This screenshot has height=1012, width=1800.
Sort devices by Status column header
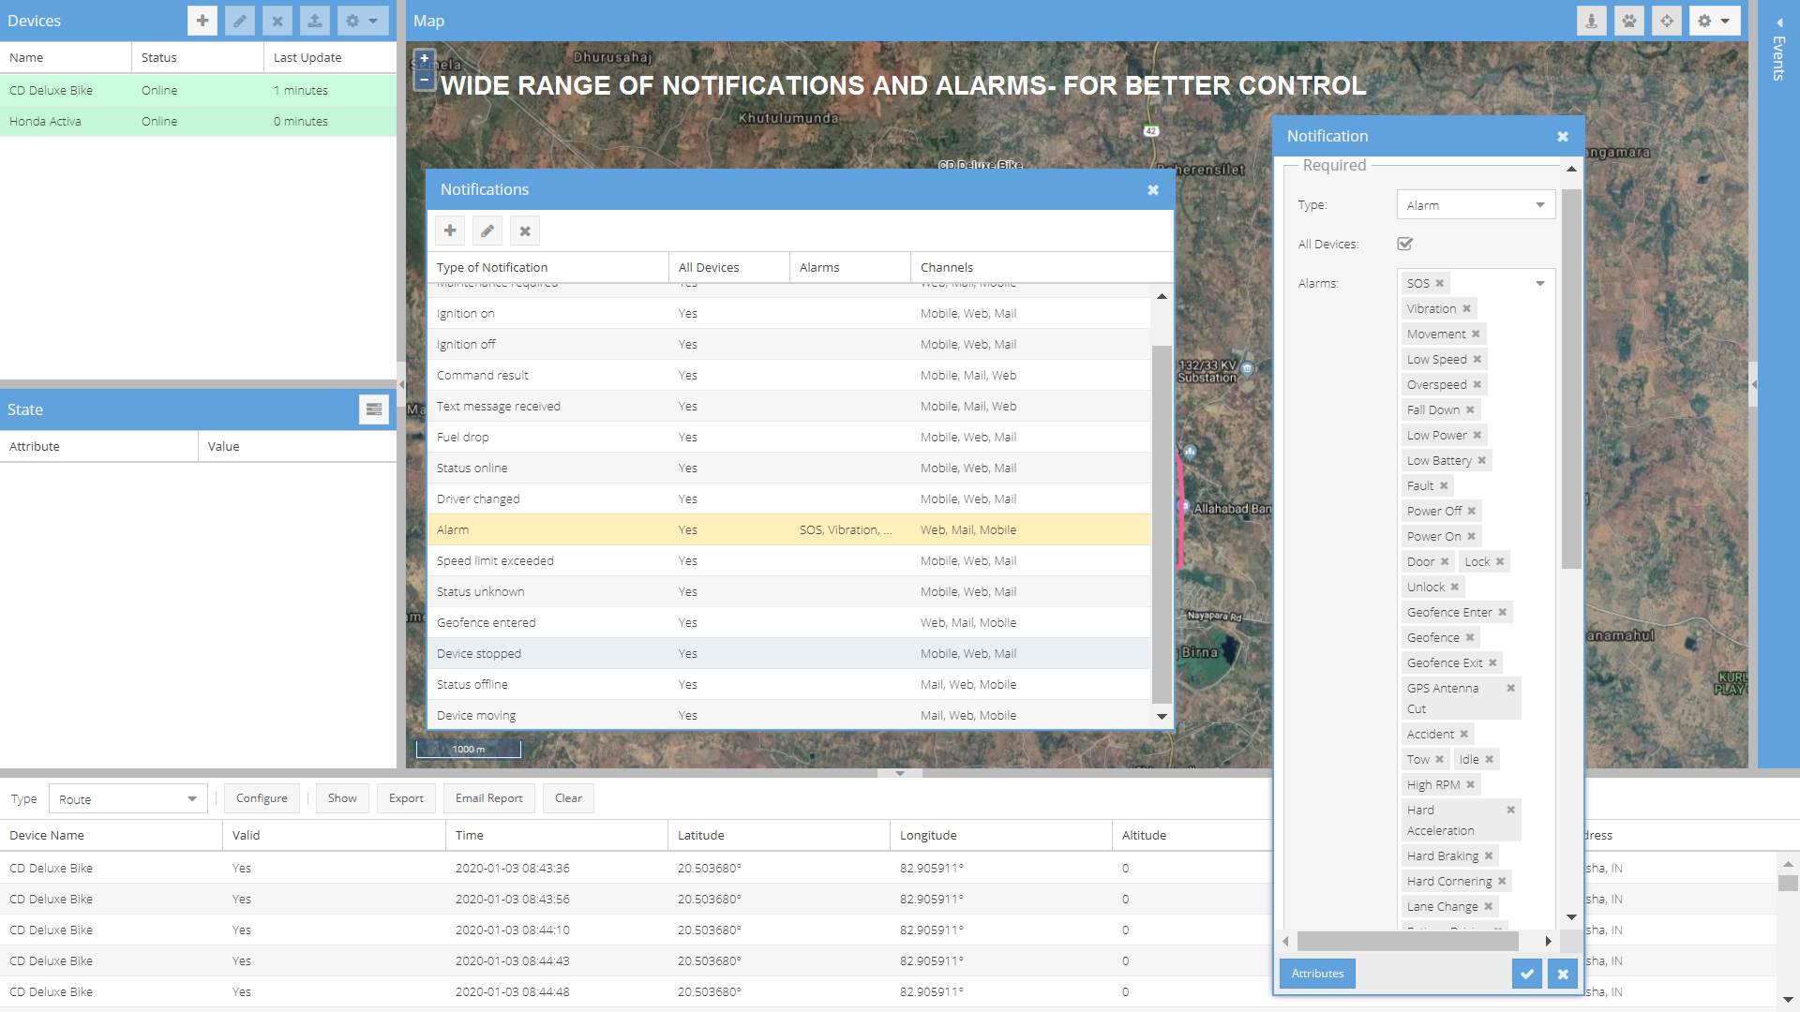click(x=198, y=57)
